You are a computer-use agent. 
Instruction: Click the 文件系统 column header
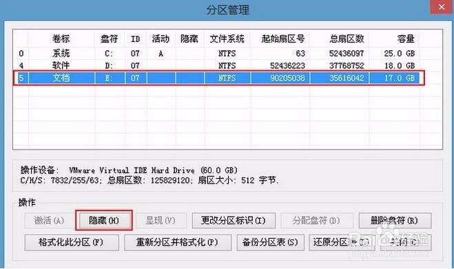[x=227, y=39]
